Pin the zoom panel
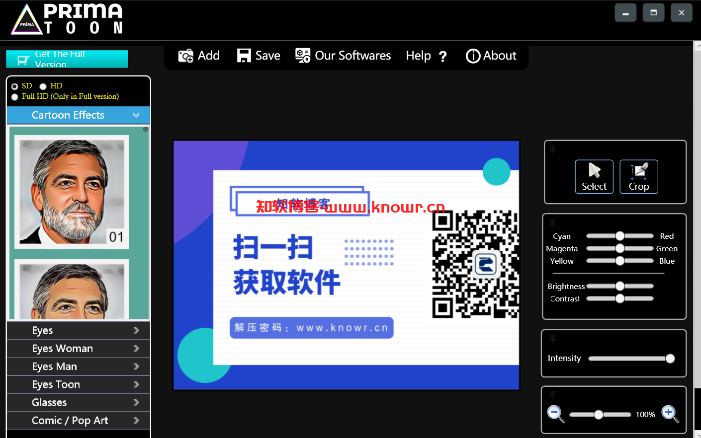This screenshot has height=438, width=701. (552, 395)
